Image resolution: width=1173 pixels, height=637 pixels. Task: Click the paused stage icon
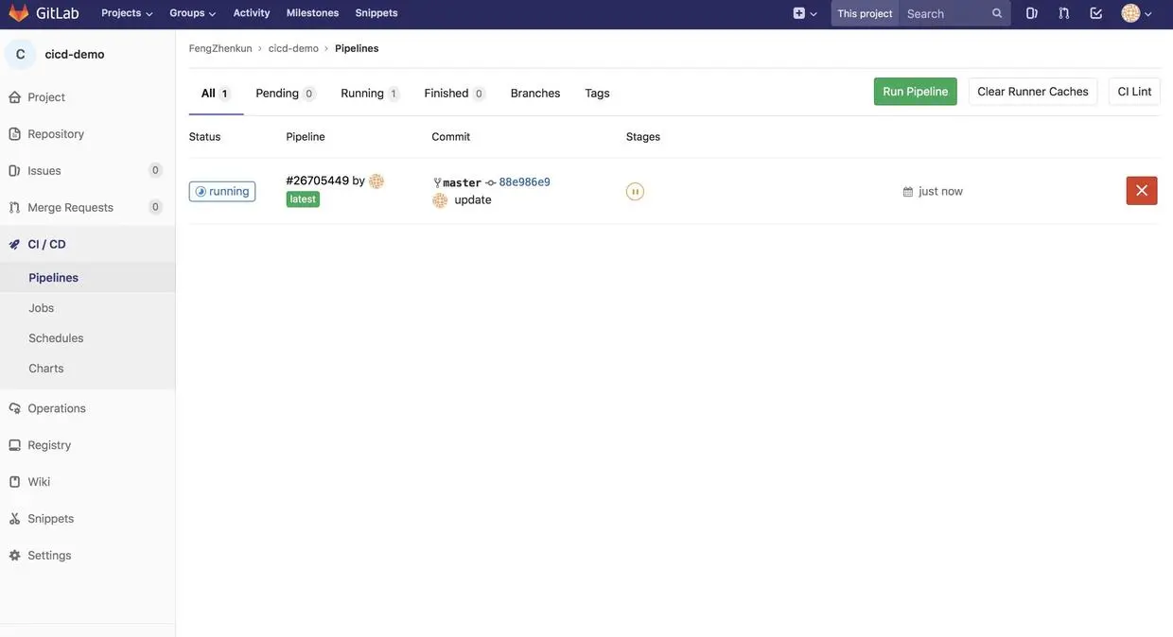[635, 192]
